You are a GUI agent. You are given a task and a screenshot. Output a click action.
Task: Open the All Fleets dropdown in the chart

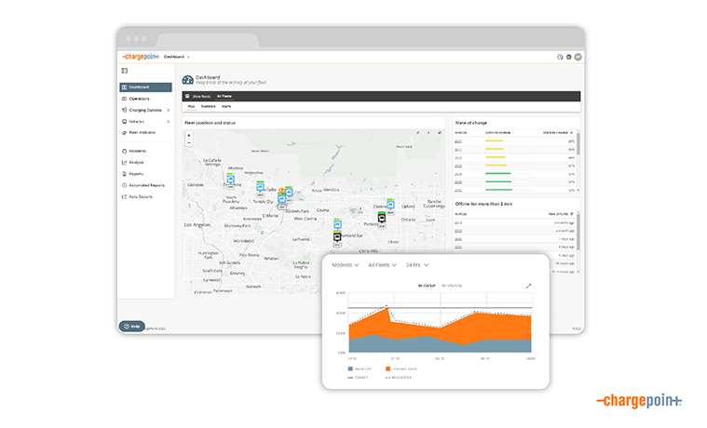(x=382, y=265)
